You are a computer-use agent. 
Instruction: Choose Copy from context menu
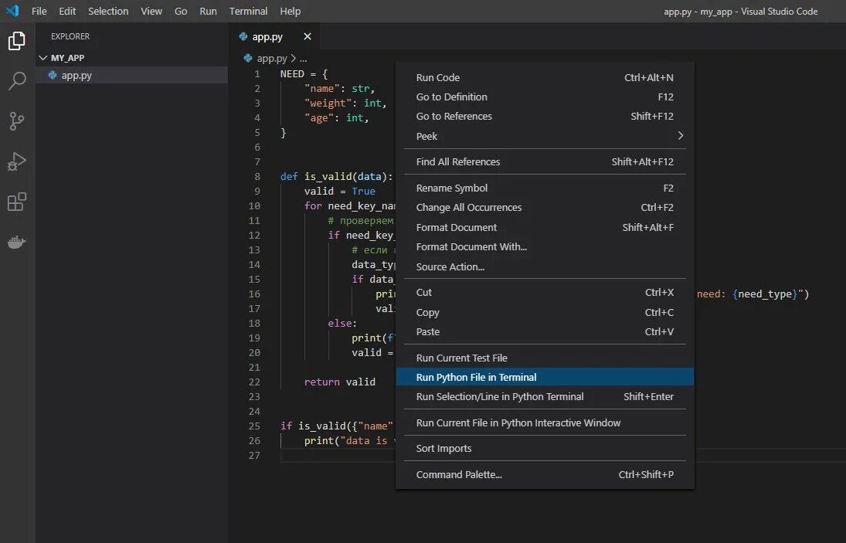[x=545, y=312]
